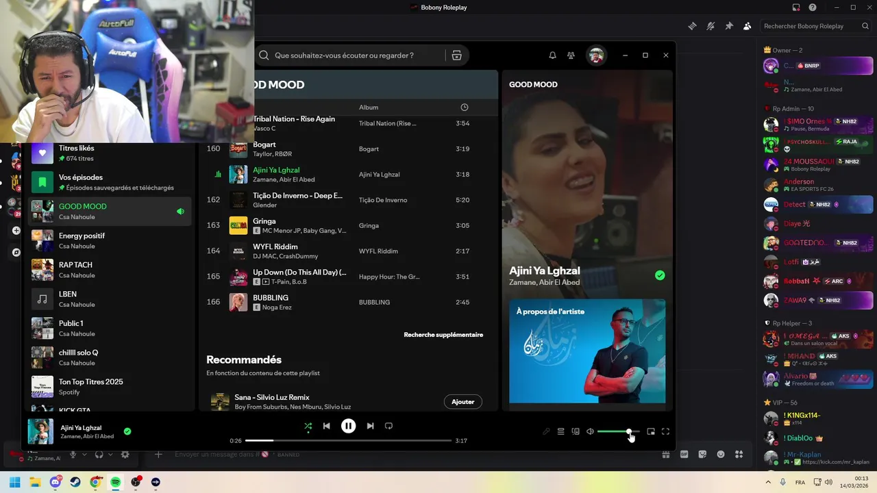
Task: Open Windows Start menu
Action: (x=15, y=482)
